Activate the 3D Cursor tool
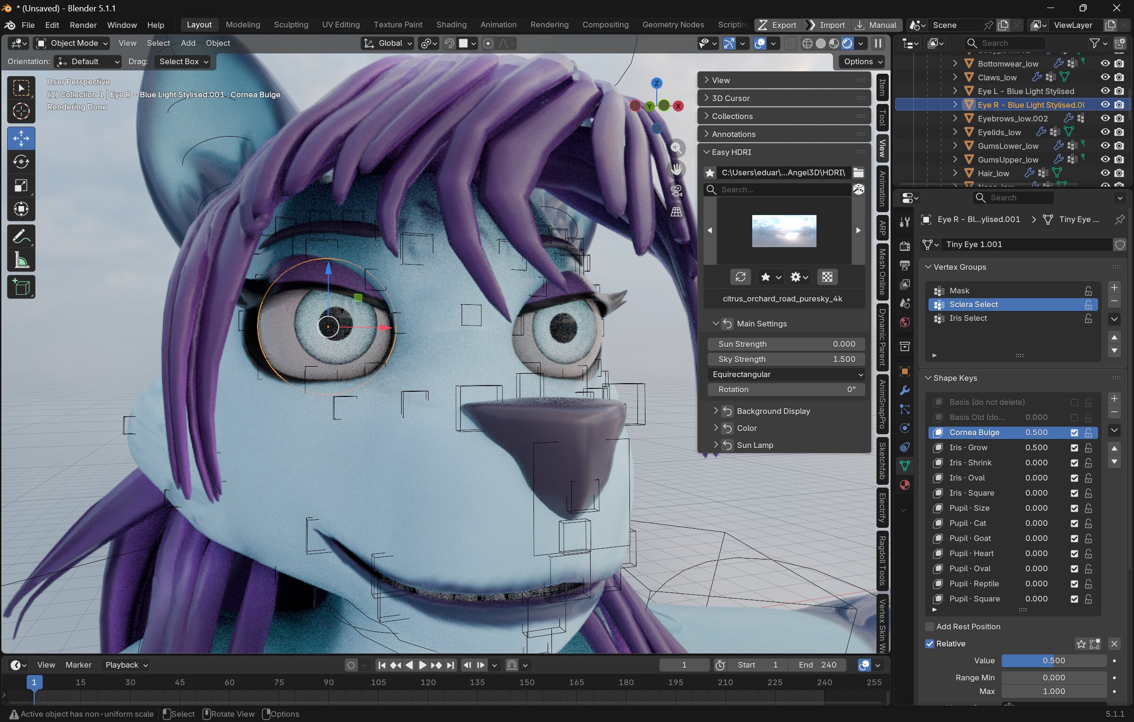This screenshot has width=1134, height=722. 21,112
